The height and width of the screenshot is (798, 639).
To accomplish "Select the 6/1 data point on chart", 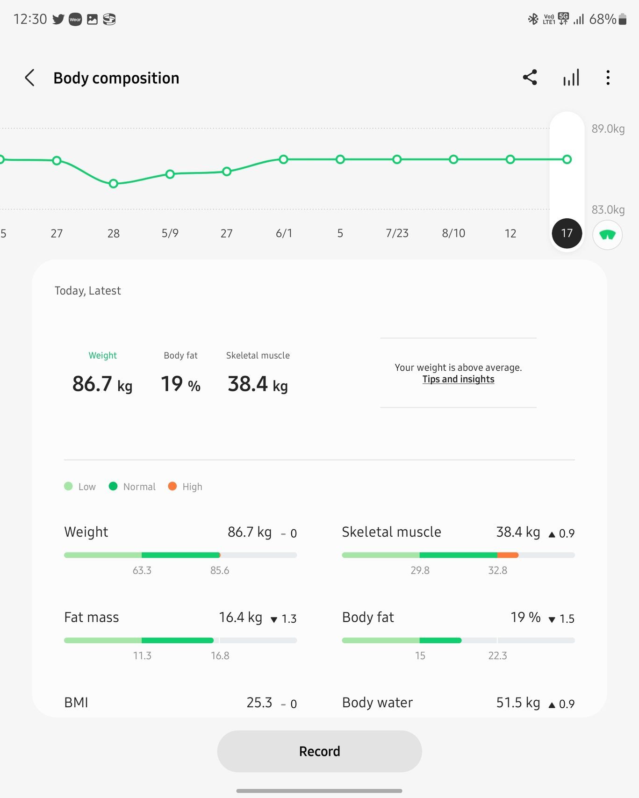I will 284,159.
